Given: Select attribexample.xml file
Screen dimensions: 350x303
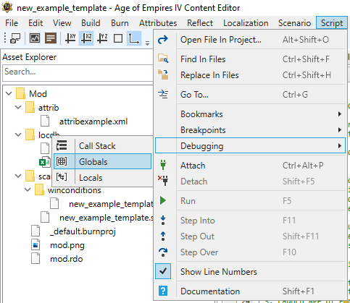Looking at the screenshot, I should coord(93,121).
